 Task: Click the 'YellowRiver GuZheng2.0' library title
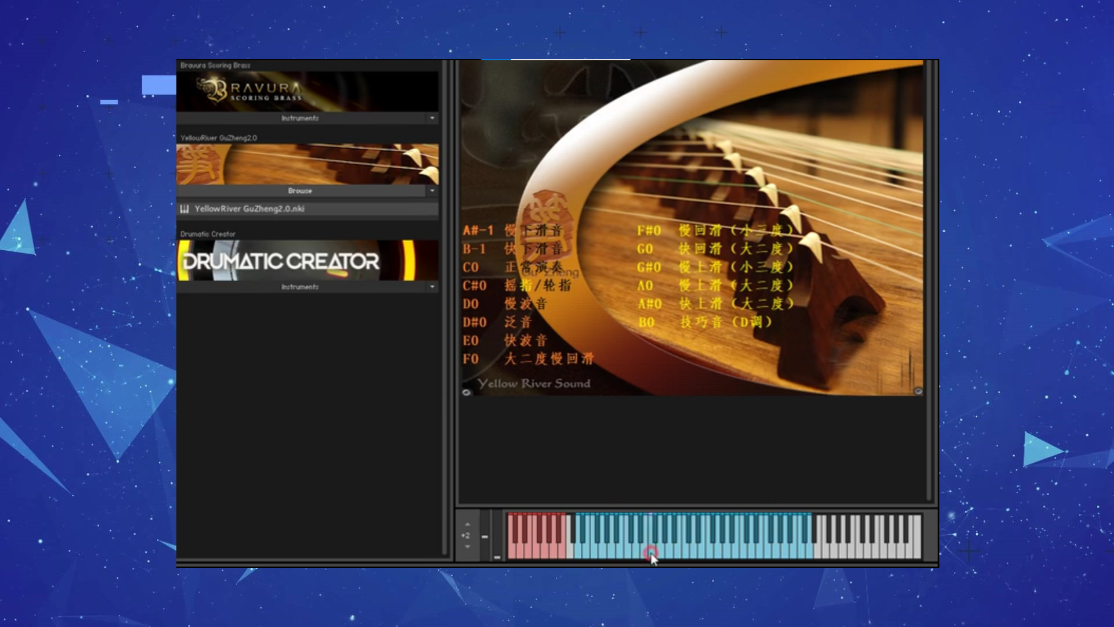click(x=219, y=138)
